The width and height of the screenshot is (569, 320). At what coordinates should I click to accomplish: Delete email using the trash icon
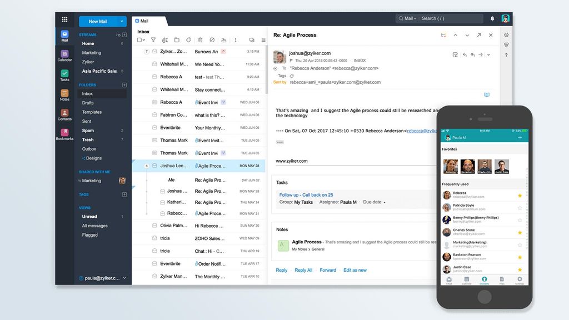pyautogui.click(x=200, y=40)
